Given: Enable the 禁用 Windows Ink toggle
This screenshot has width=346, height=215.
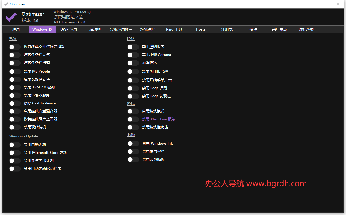Looking at the screenshot, I should point(133,144).
